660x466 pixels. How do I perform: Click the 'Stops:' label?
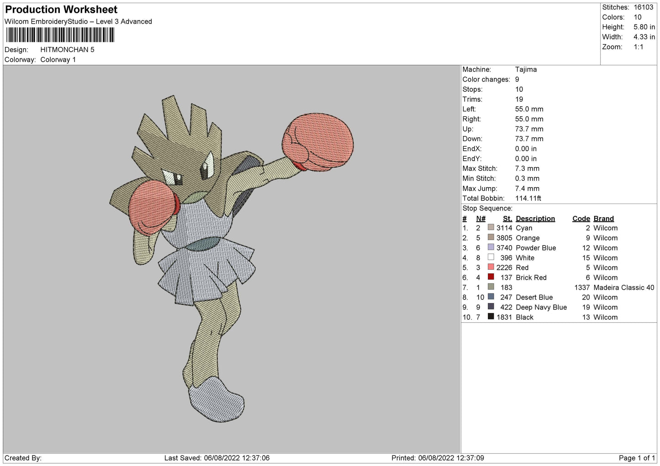pos(472,89)
